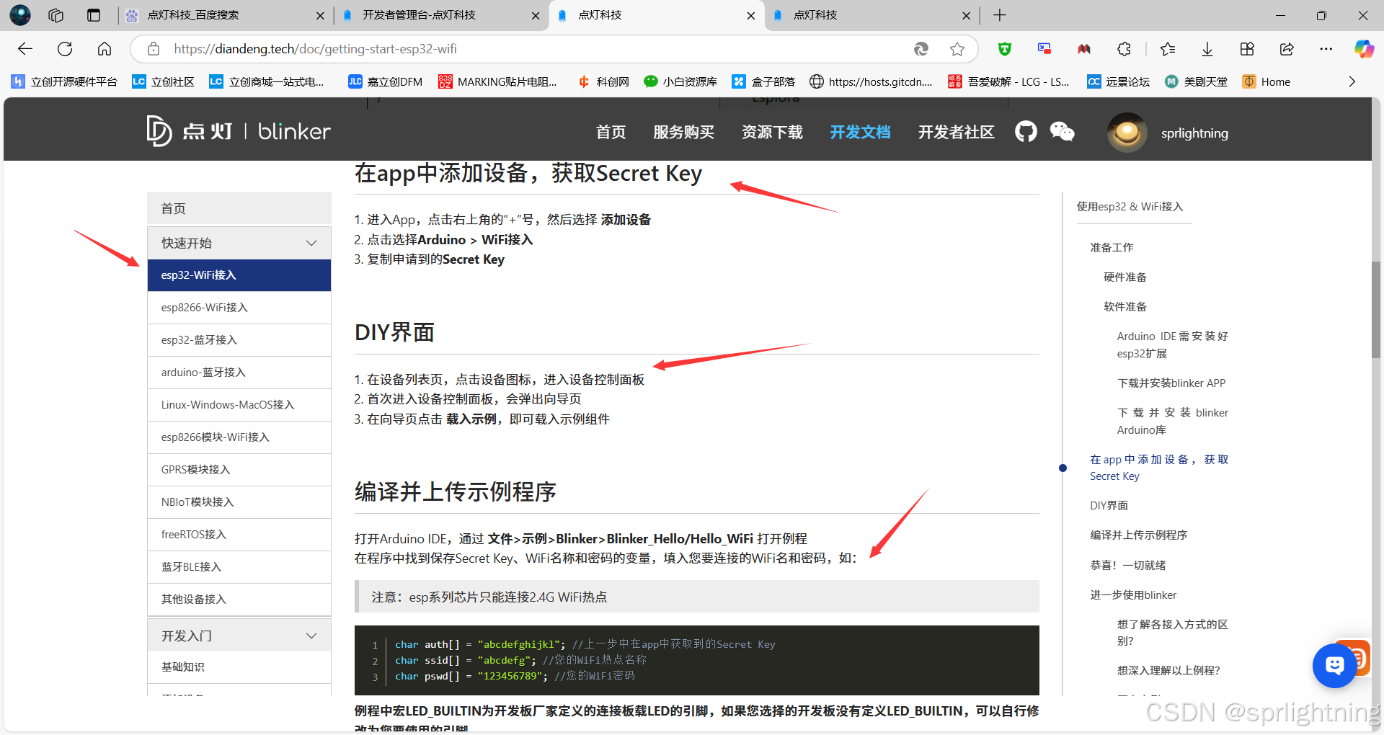Open the workspaces icon in title bar
Screen dimensions: 1384x735
(56, 15)
